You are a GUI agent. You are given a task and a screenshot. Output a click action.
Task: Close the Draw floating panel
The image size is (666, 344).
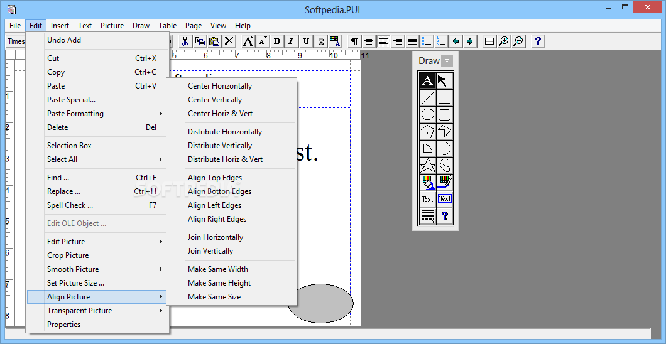447,61
